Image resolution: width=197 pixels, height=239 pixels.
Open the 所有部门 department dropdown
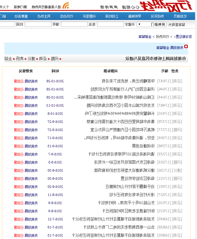[152, 24]
